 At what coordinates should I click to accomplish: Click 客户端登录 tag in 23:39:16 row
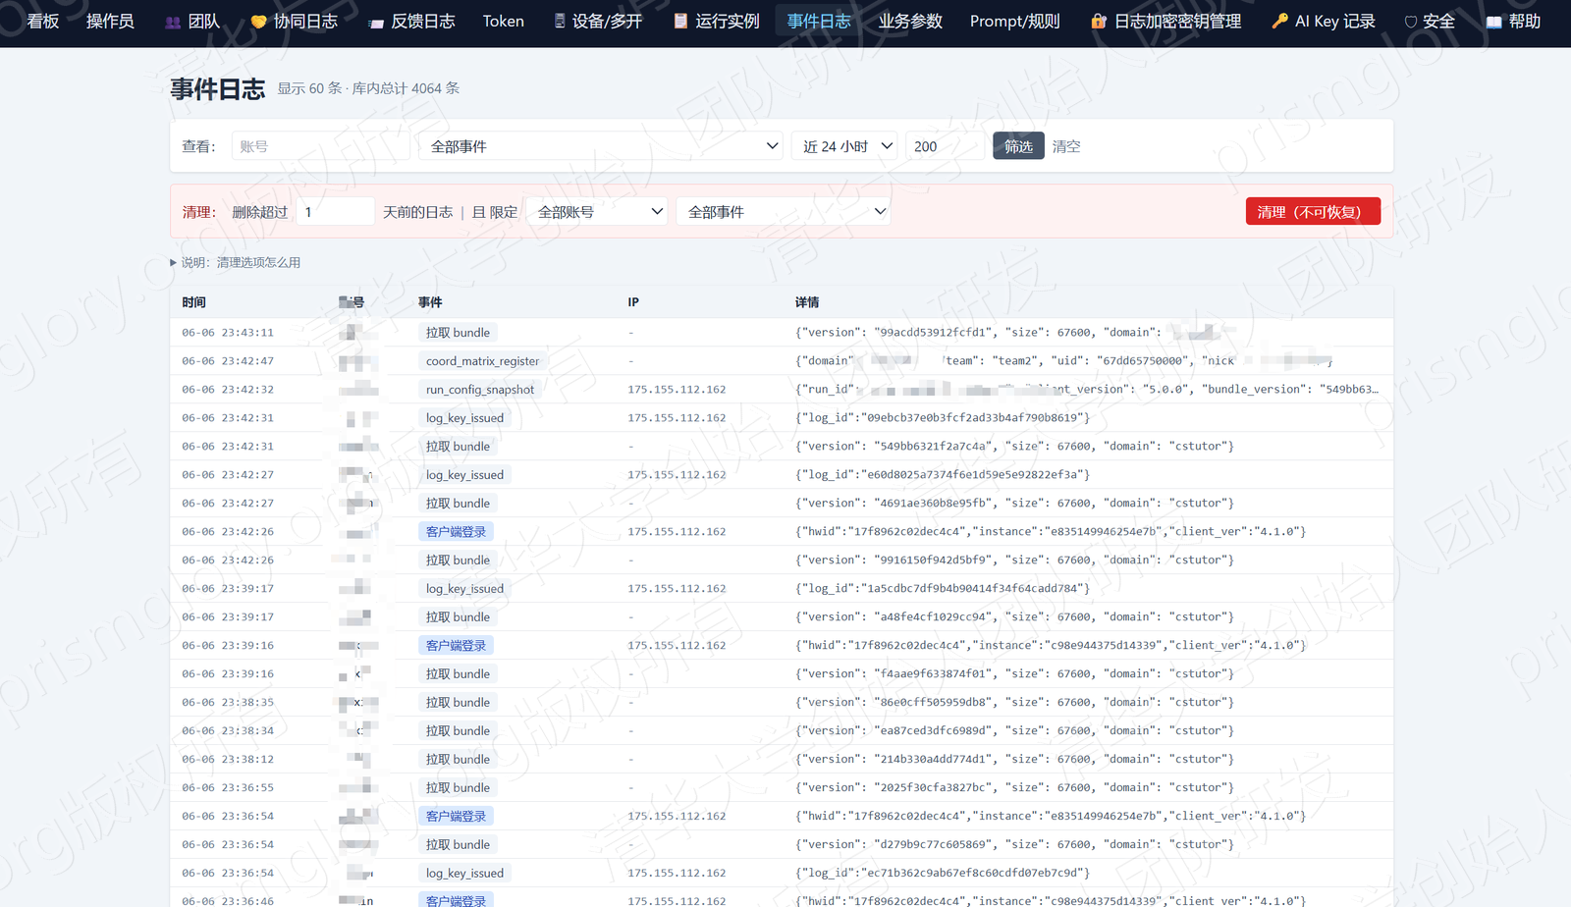pyautogui.click(x=456, y=646)
